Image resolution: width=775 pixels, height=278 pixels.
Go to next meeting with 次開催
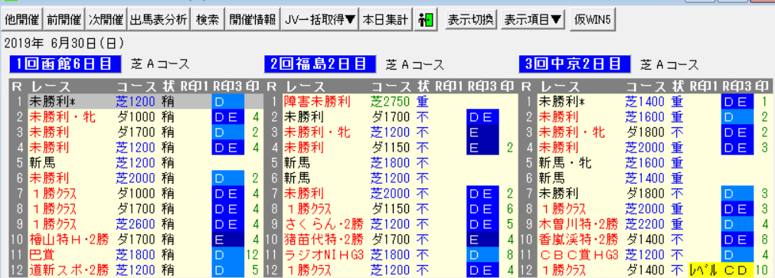106,20
